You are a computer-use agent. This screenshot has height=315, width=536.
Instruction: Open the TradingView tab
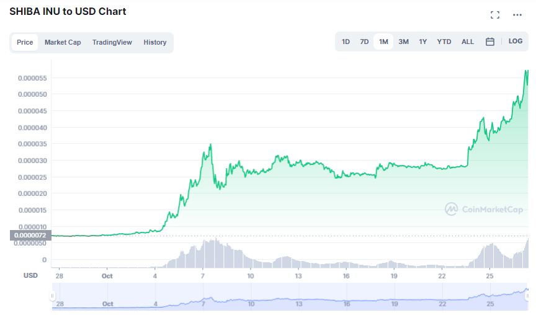[112, 42]
